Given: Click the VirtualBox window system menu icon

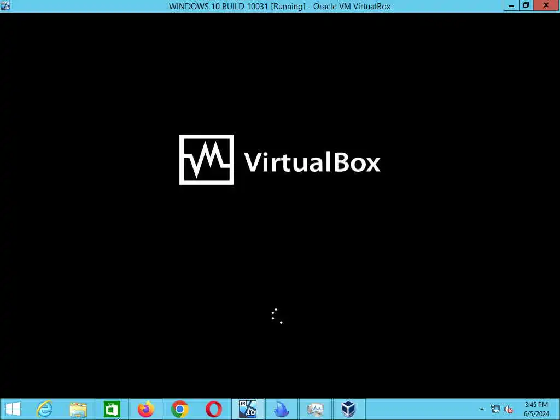Looking at the screenshot, I should tap(5, 5).
